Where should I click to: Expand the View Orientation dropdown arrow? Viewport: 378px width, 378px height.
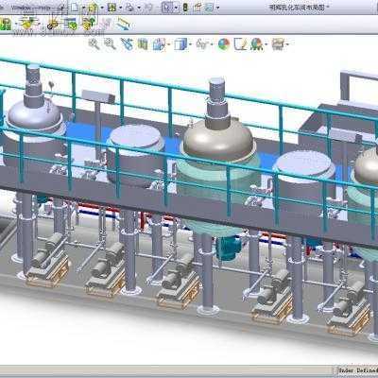(x=169, y=44)
